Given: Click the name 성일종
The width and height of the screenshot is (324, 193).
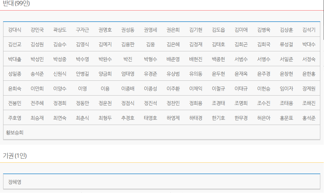Looking at the screenshot, I should pyautogui.click(x=15, y=74).
